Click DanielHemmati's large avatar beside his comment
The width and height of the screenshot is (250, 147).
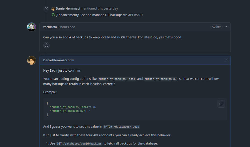[31, 60]
